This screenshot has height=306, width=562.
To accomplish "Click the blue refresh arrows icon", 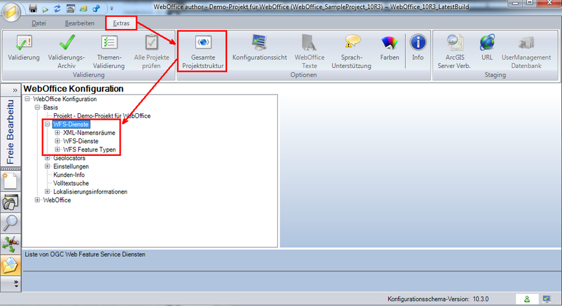I will (57, 8).
